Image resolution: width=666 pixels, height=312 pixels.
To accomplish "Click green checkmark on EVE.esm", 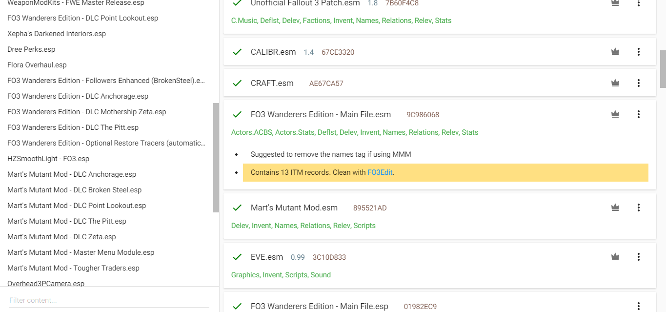I will (237, 257).
